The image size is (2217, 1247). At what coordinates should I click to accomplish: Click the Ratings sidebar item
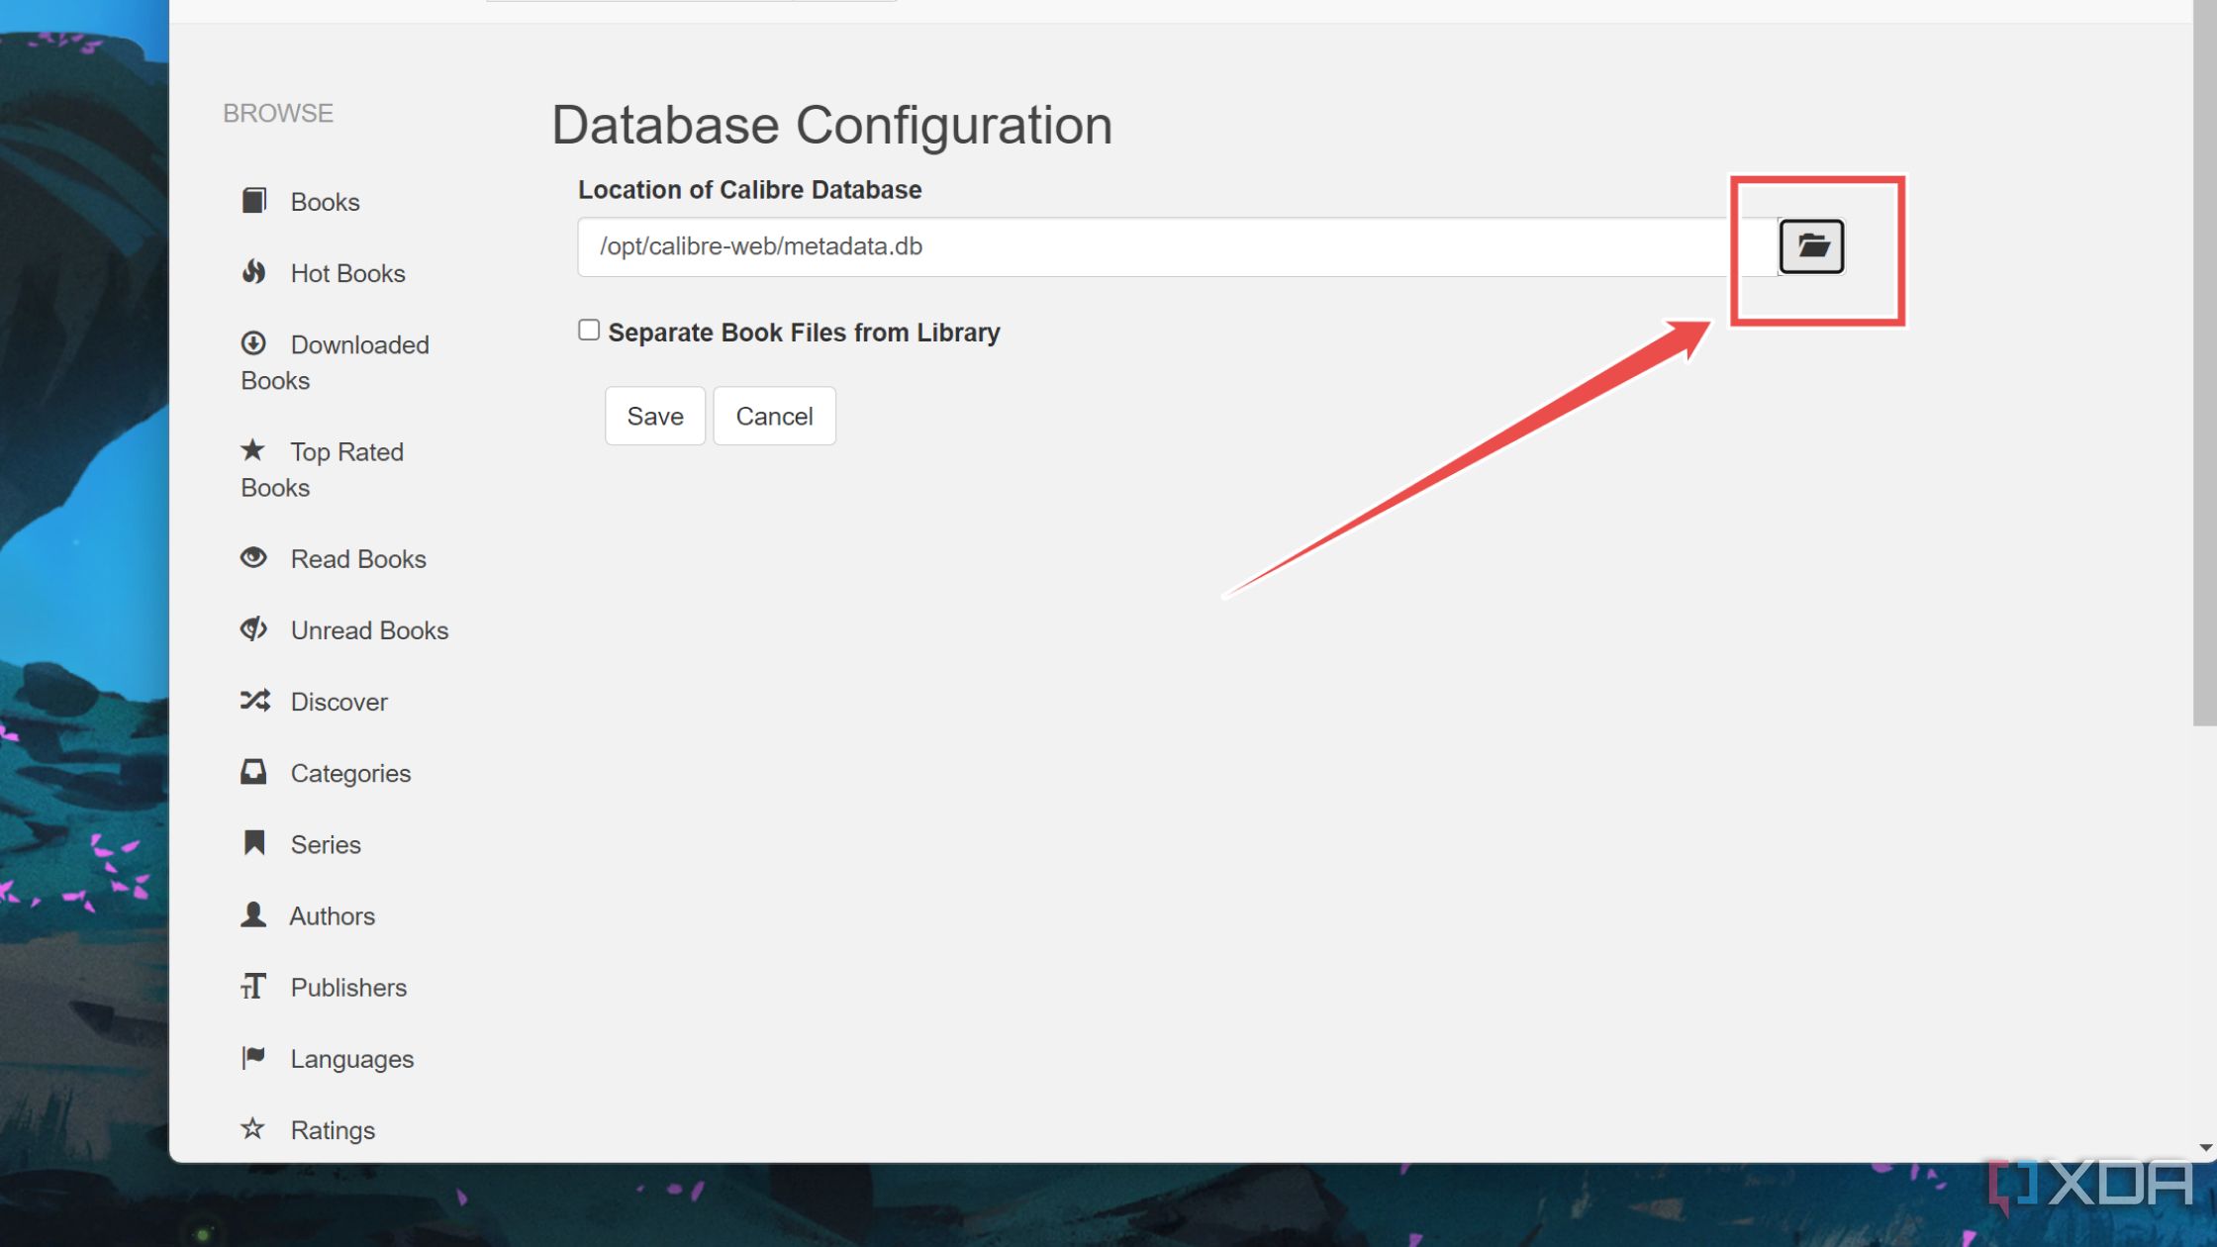[x=334, y=1130]
